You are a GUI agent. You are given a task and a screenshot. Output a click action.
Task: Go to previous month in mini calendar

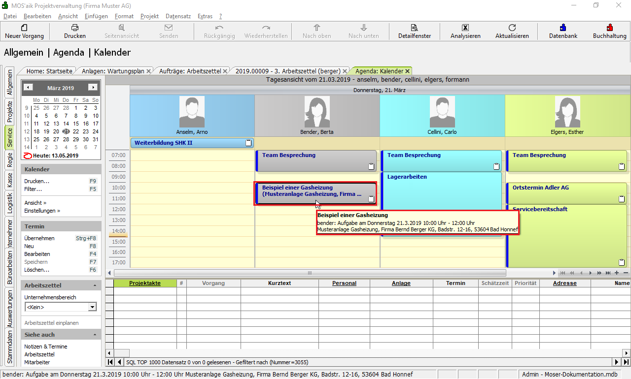click(x=29, y=88)
